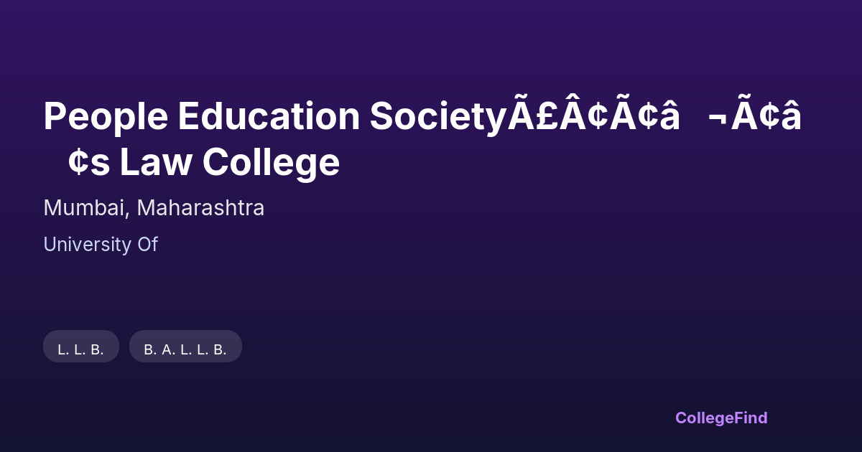
Task: Click the word "University" in the subtitle
Action: click(84, 245)
